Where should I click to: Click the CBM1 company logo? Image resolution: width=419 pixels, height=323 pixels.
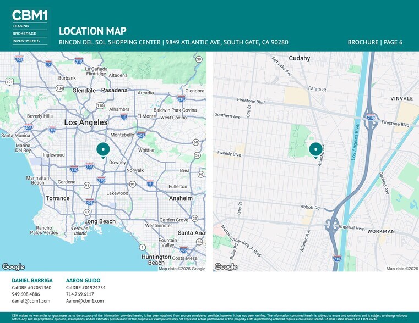[x=30, y=15]
